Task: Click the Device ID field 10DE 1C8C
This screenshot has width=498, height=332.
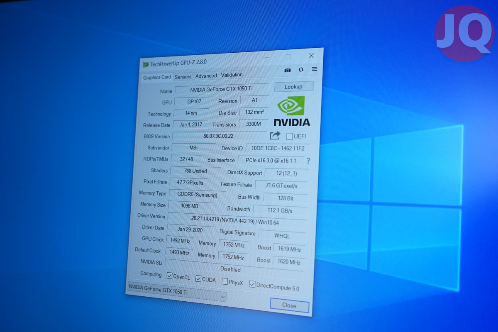Action: (x=278, y=149)
